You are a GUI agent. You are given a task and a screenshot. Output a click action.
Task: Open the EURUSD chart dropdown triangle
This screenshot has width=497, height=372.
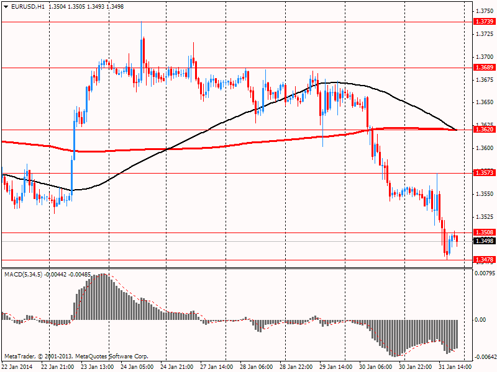tap(6, 7)
